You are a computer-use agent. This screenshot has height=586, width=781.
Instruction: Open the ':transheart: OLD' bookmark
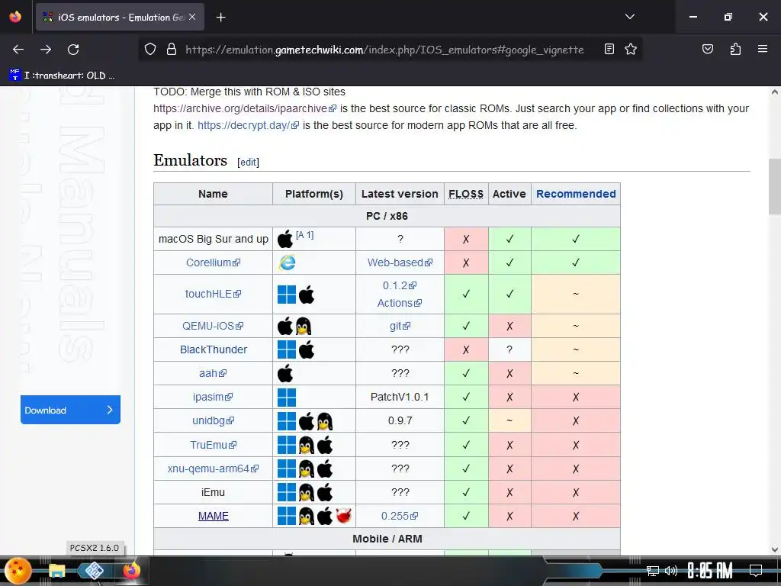63,76
